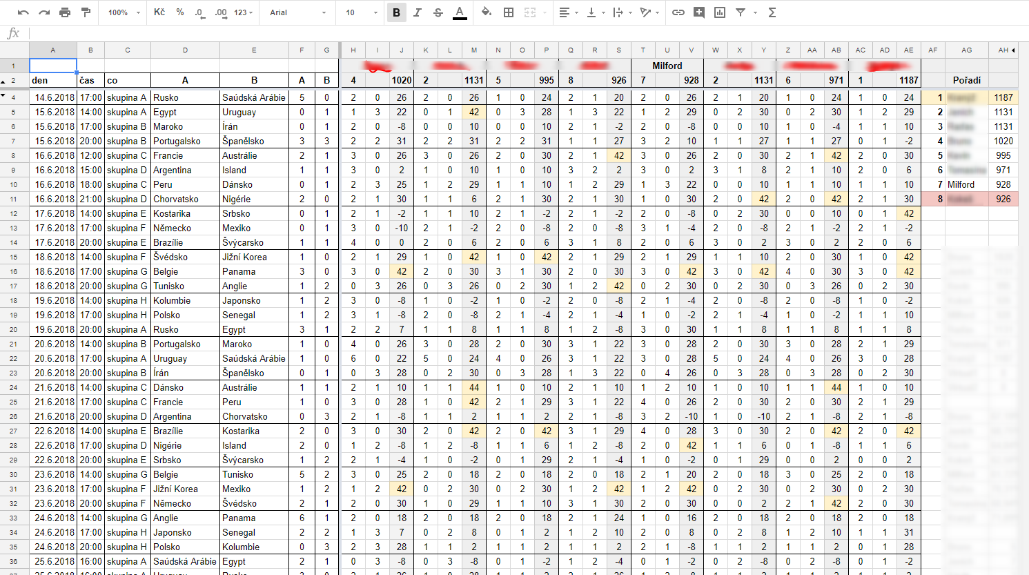Select column D header
The height and width of the screenshot is (575, 1029).
(185, 50)
